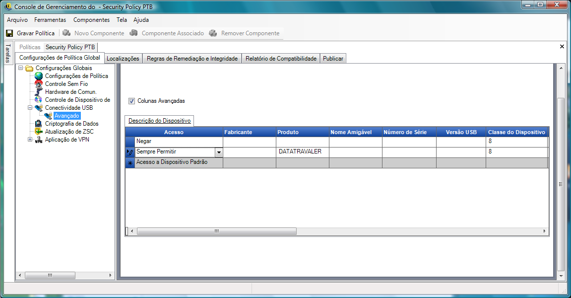
Task: Click the Hardware de Comun. icon
Action: [x=39, y=92]
